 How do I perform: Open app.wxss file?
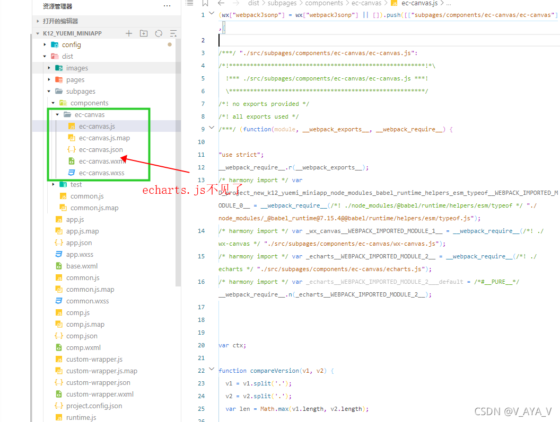(x=80, y=254)
